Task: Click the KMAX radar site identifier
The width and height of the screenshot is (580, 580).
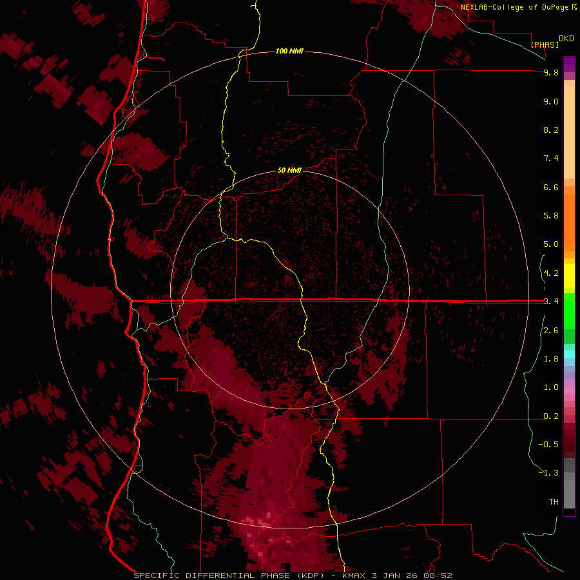Action: [x=354, y=575]
